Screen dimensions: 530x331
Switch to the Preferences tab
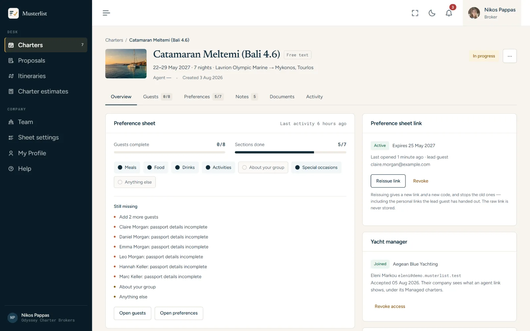tap(204, 97)
